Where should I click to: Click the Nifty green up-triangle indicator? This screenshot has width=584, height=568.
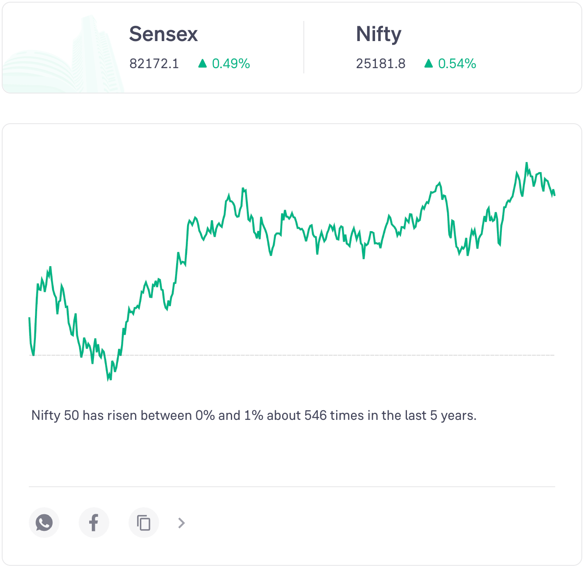point(428,64)
